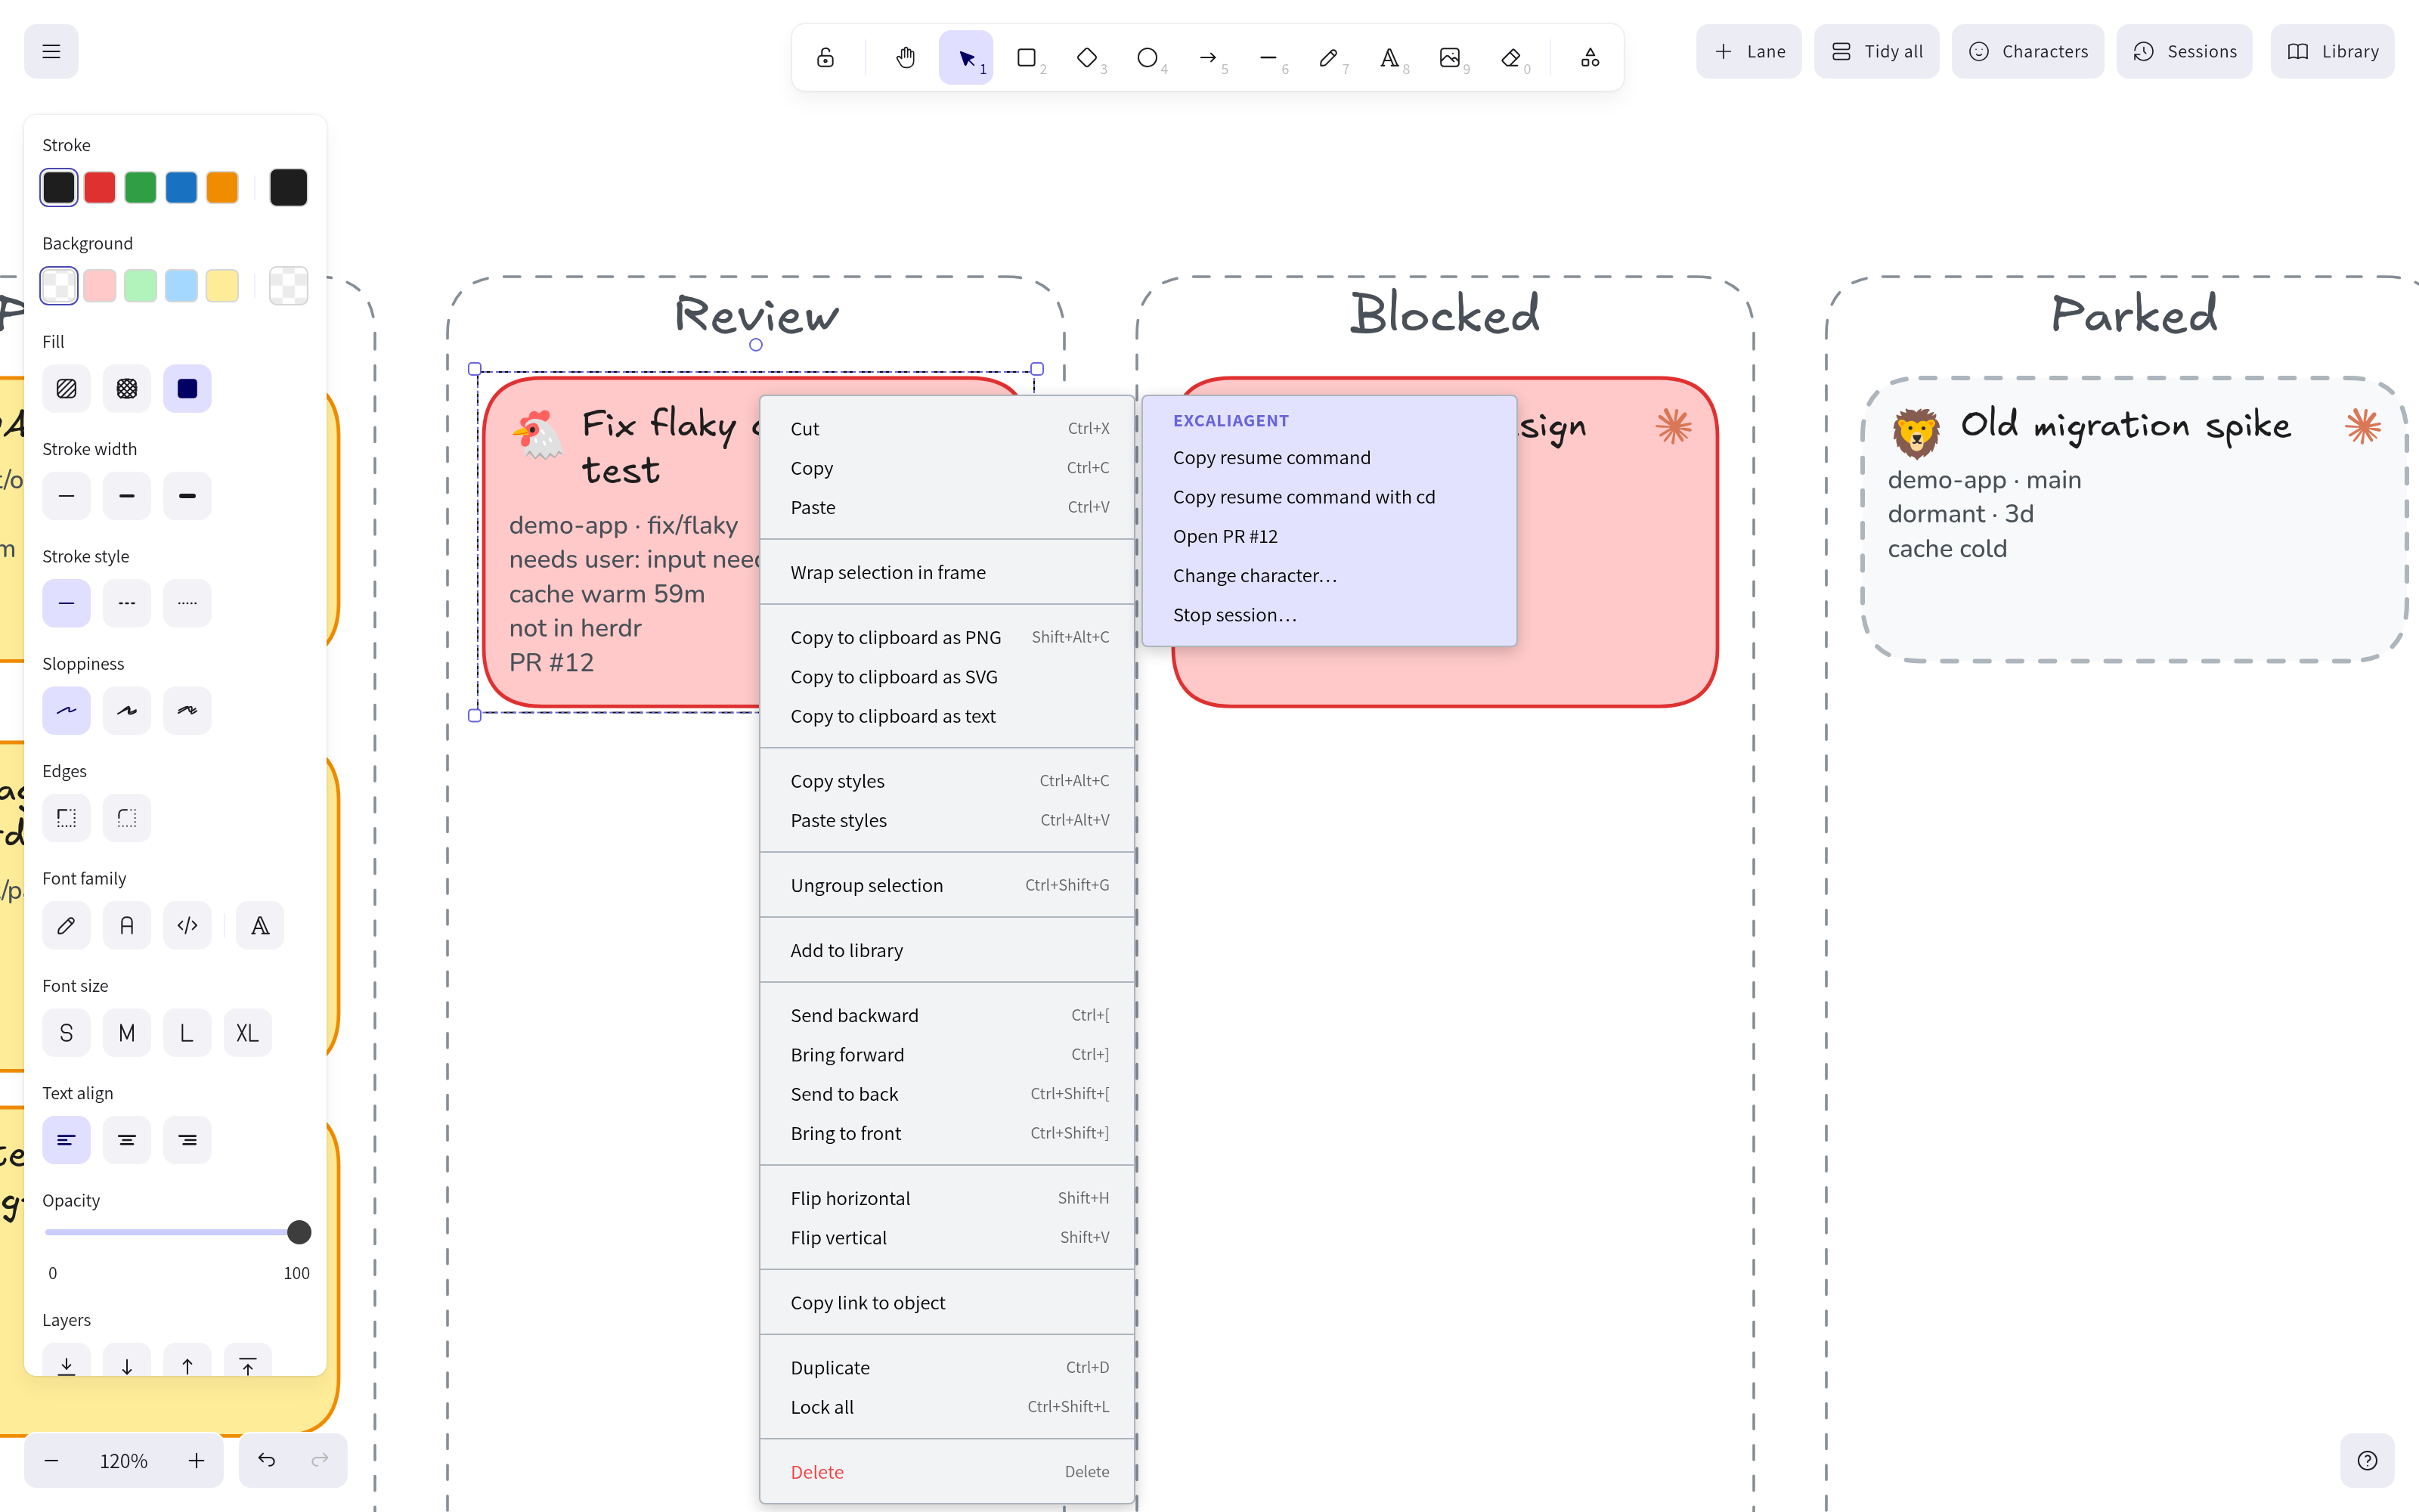2419x1512 pixels.
Task: Open the Sessions panel
Action: click(2184, 51)
